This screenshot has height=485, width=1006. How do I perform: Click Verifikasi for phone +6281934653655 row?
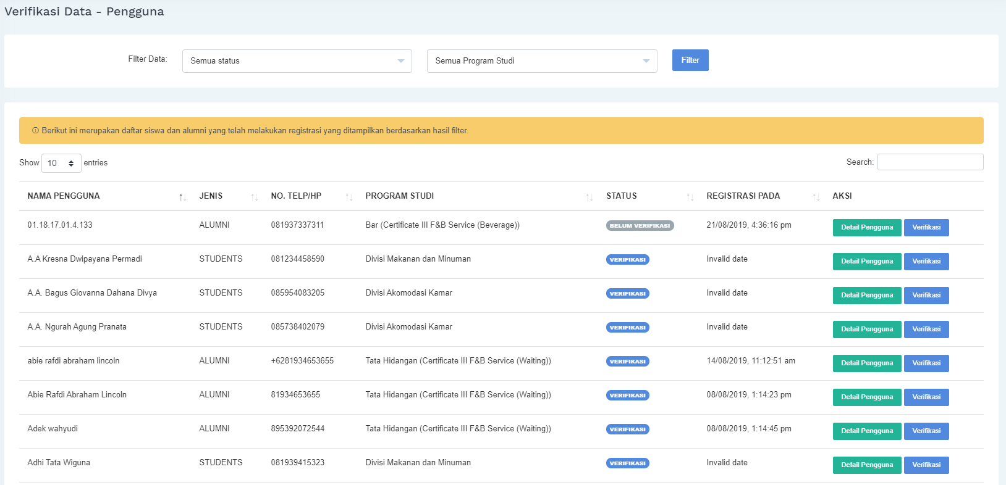pos(926,363)
